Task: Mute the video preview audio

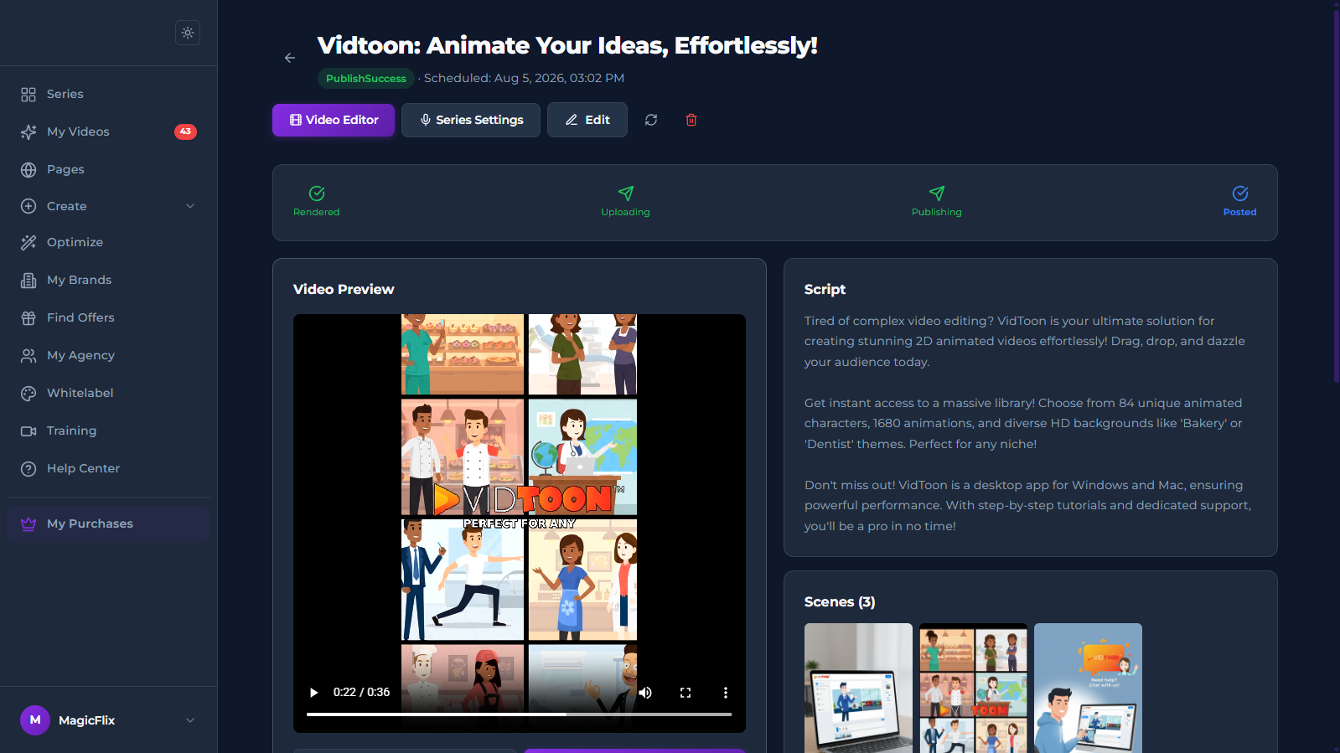Action: 645,693
